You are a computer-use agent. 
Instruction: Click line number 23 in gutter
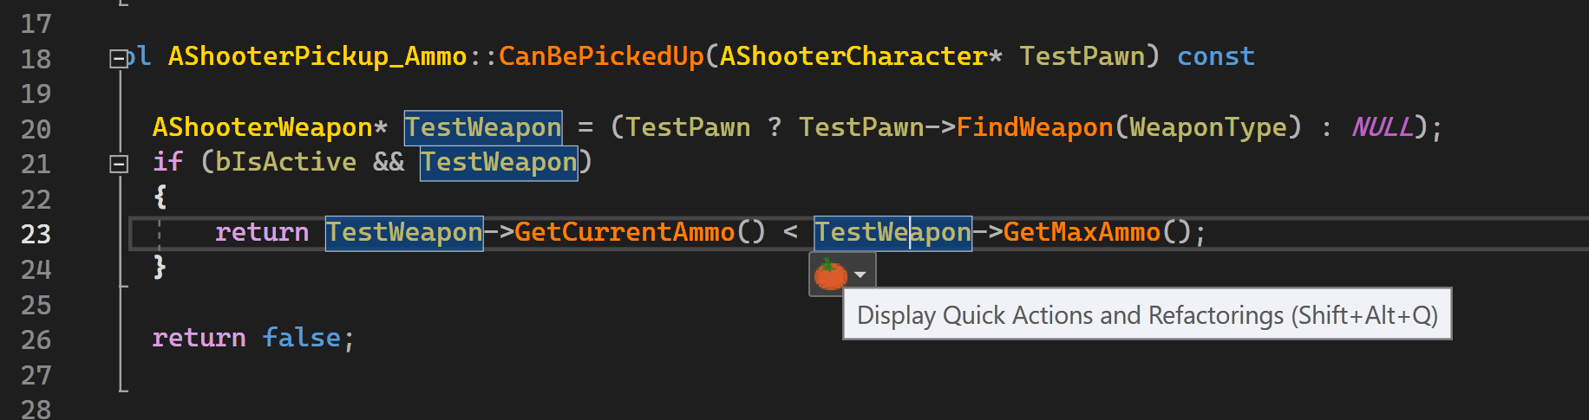[36, 235]
